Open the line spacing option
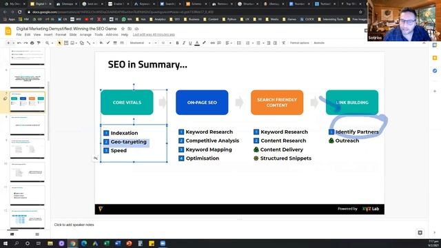The width and height of the screenshot is (441, 248). [239, 43]
